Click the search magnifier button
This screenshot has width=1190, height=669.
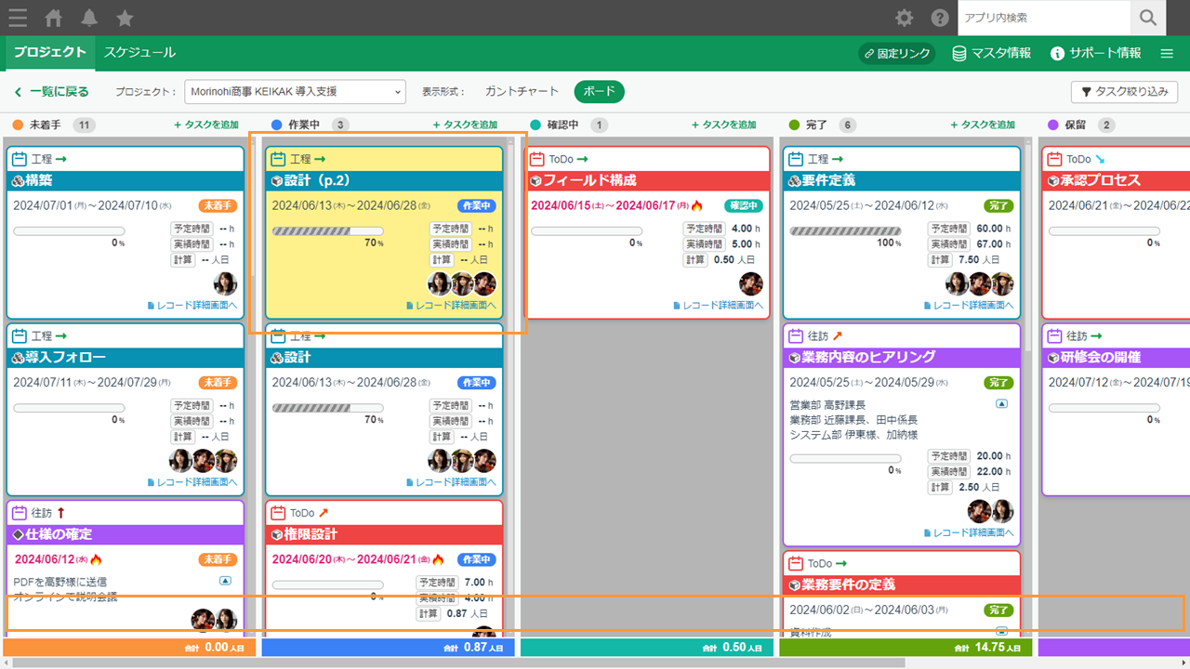1148,18
